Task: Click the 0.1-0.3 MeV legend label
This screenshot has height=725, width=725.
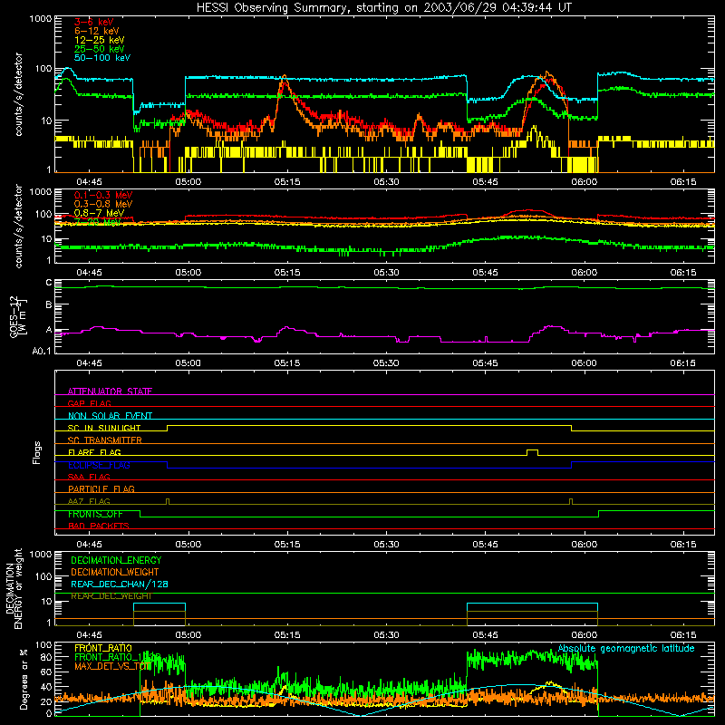Action: point(103,195)
